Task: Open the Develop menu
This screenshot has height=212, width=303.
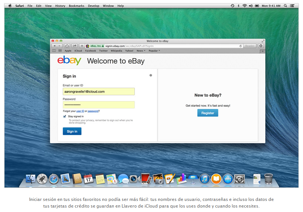Action: [x=93, y=6]
